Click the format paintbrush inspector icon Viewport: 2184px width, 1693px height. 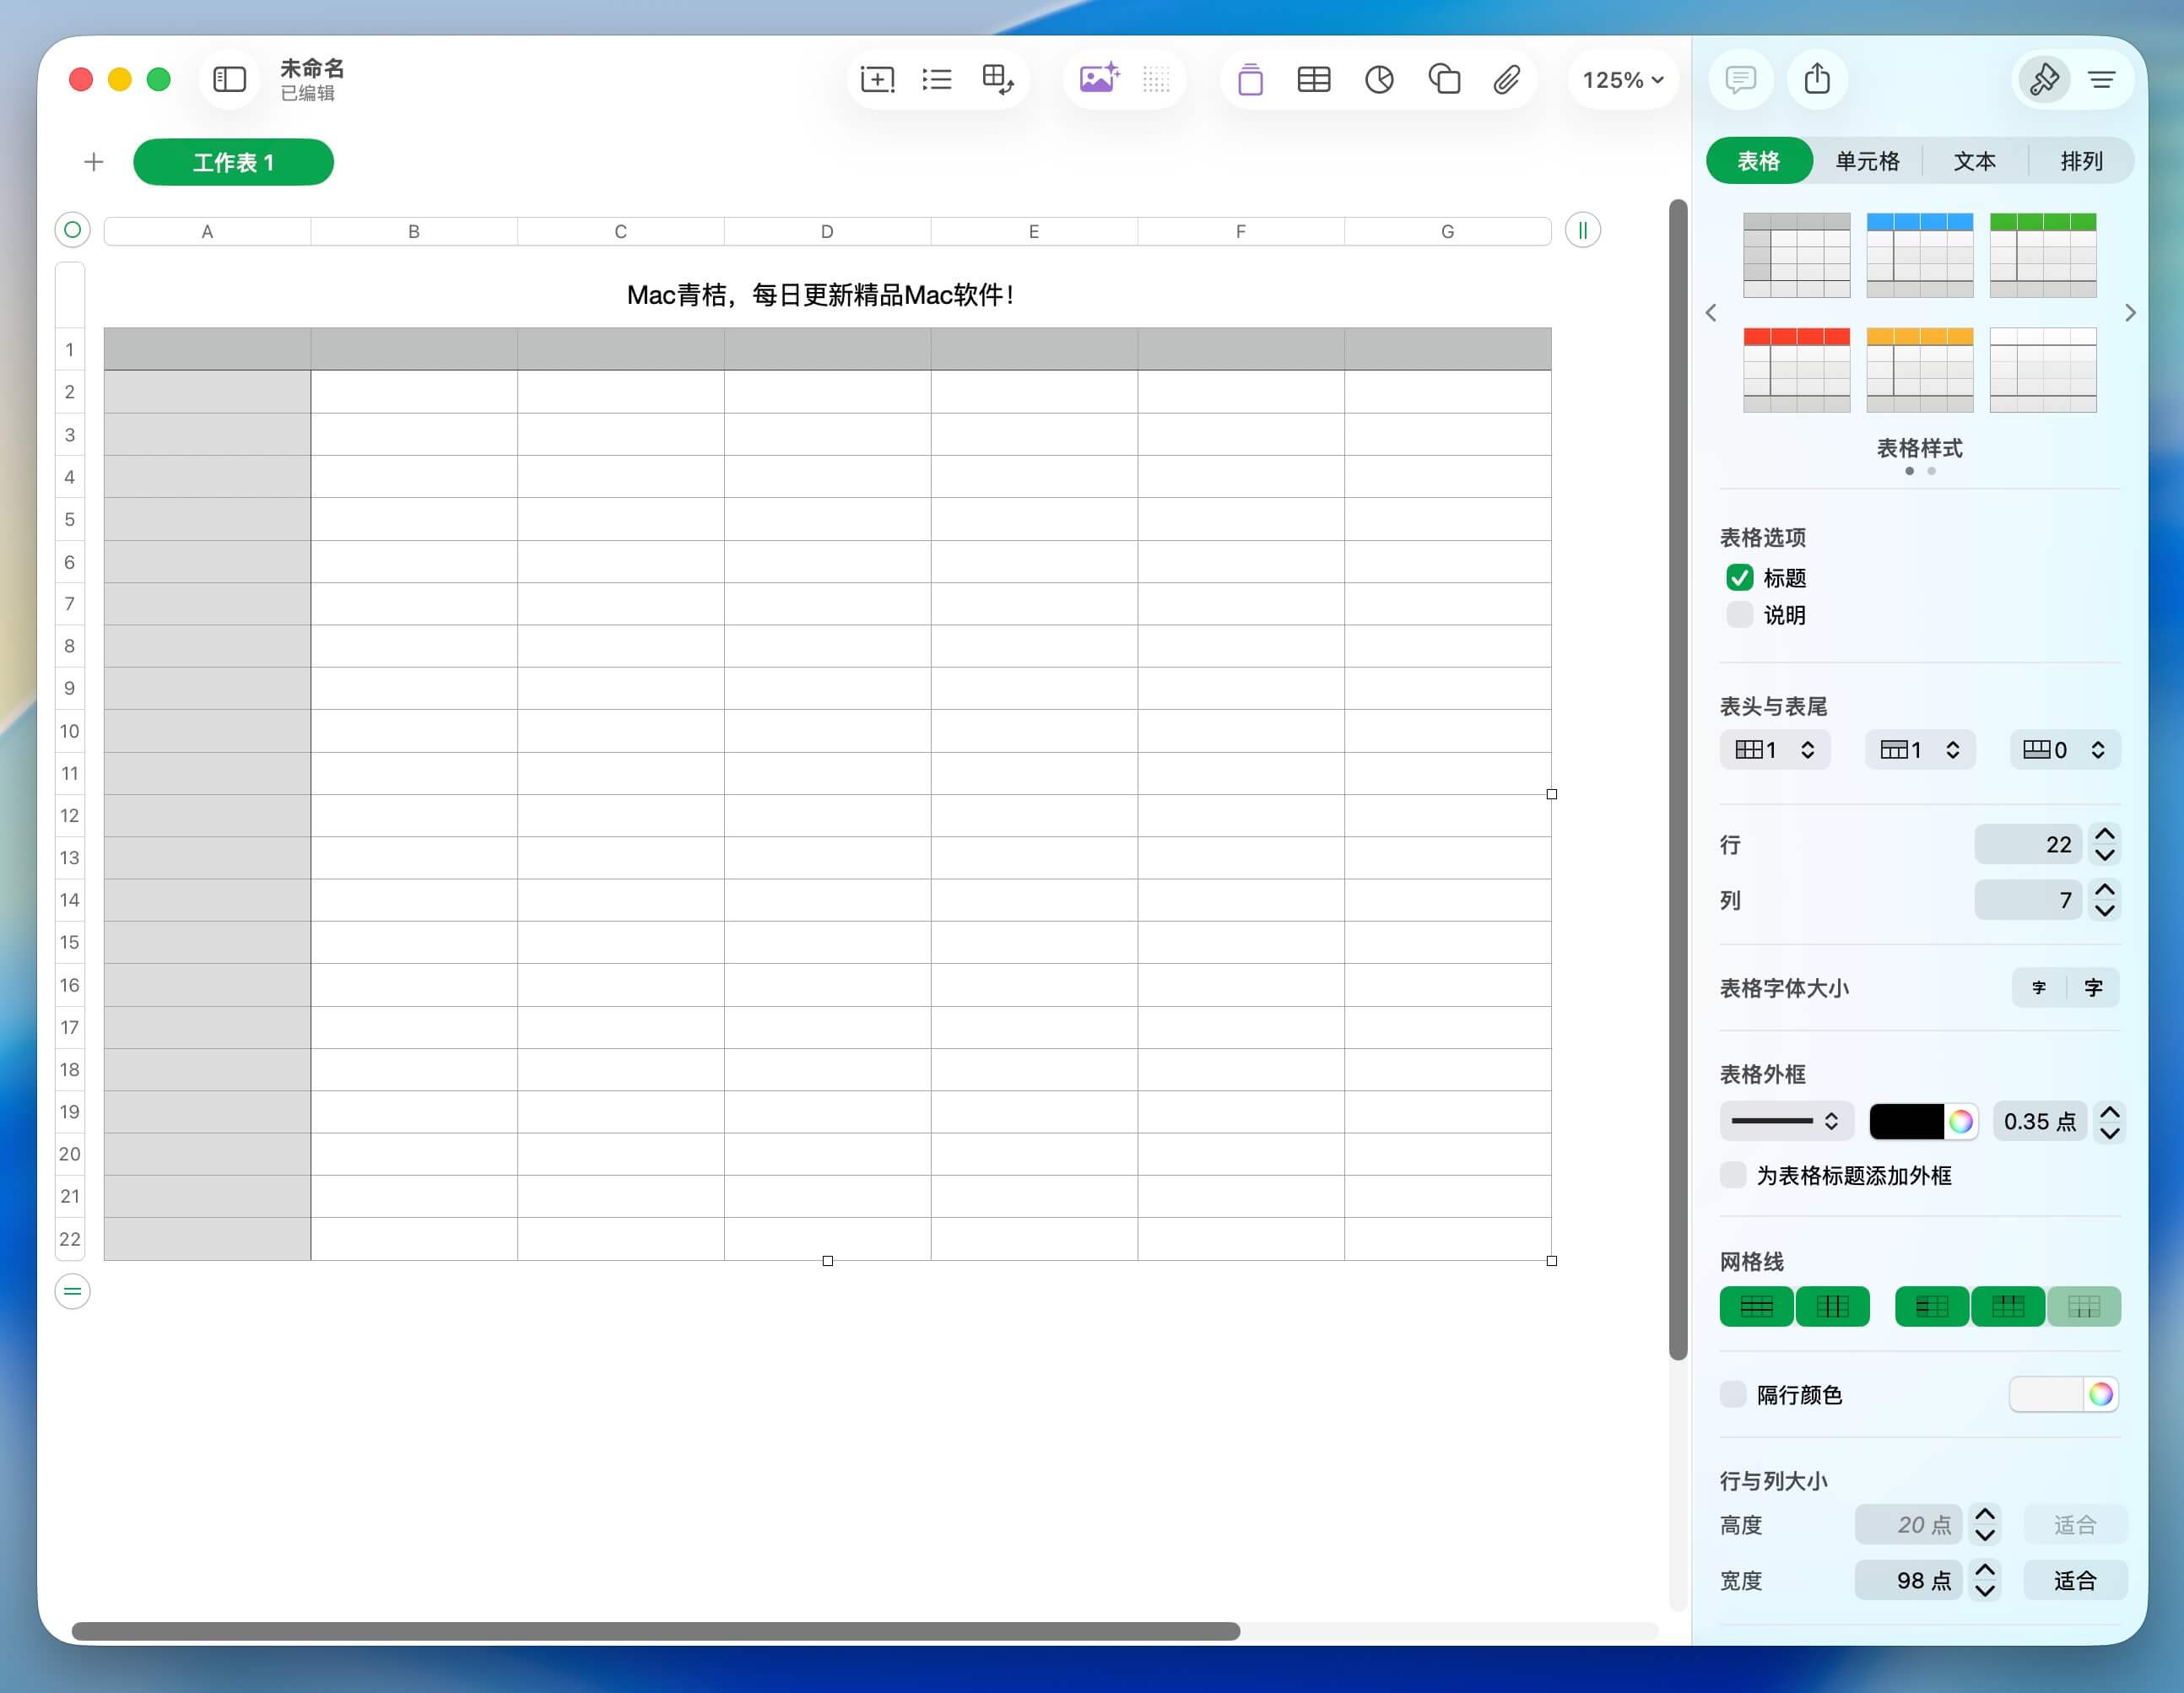(2044, 79)
